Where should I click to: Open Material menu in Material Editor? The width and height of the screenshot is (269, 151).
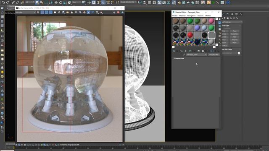coord(182,16)
